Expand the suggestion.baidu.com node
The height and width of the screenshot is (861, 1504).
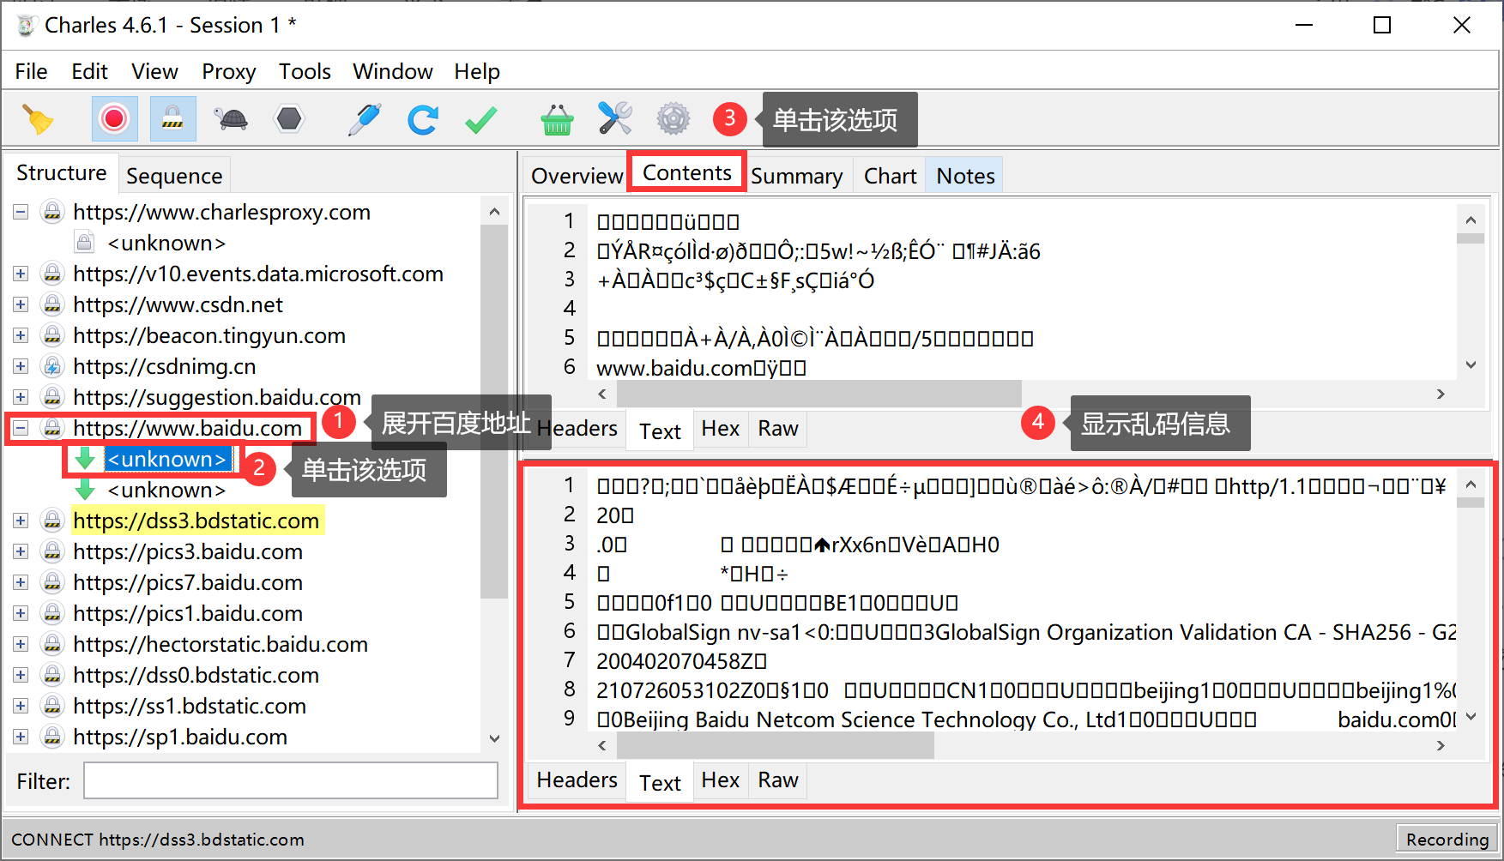click(x=21, y=397)
